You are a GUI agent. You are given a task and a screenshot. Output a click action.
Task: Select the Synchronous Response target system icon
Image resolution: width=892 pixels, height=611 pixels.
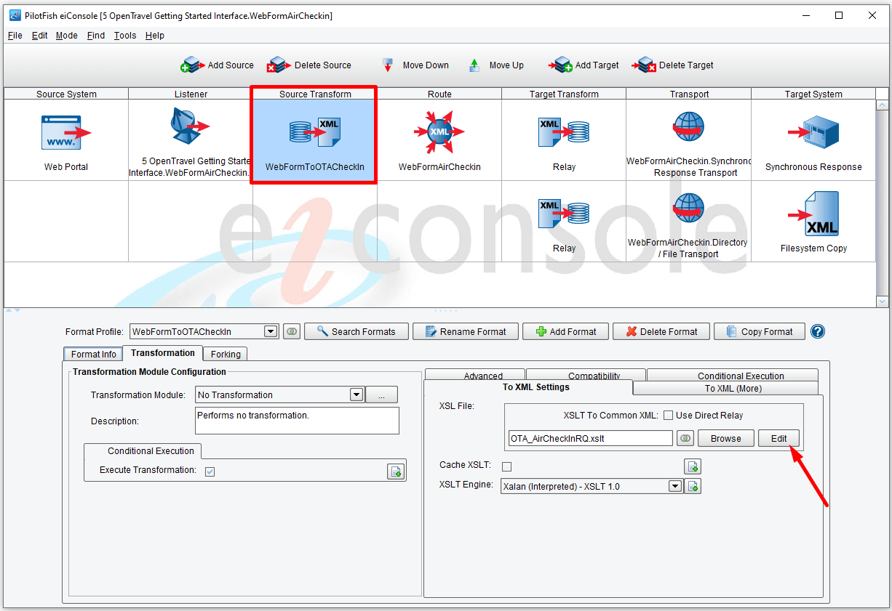coord(813,133)
